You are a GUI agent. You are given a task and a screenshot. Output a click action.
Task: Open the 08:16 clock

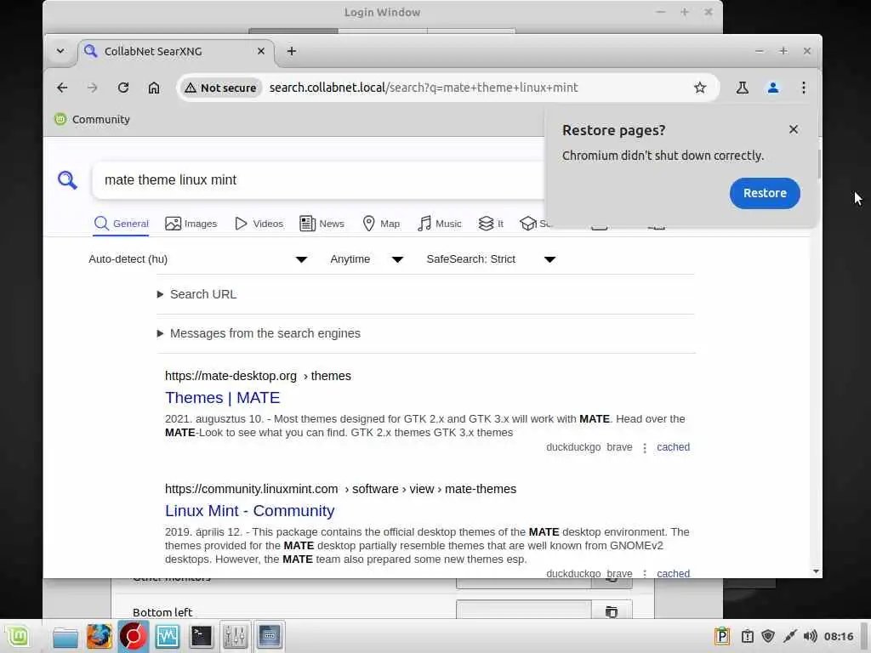click(x=838, y=636)
